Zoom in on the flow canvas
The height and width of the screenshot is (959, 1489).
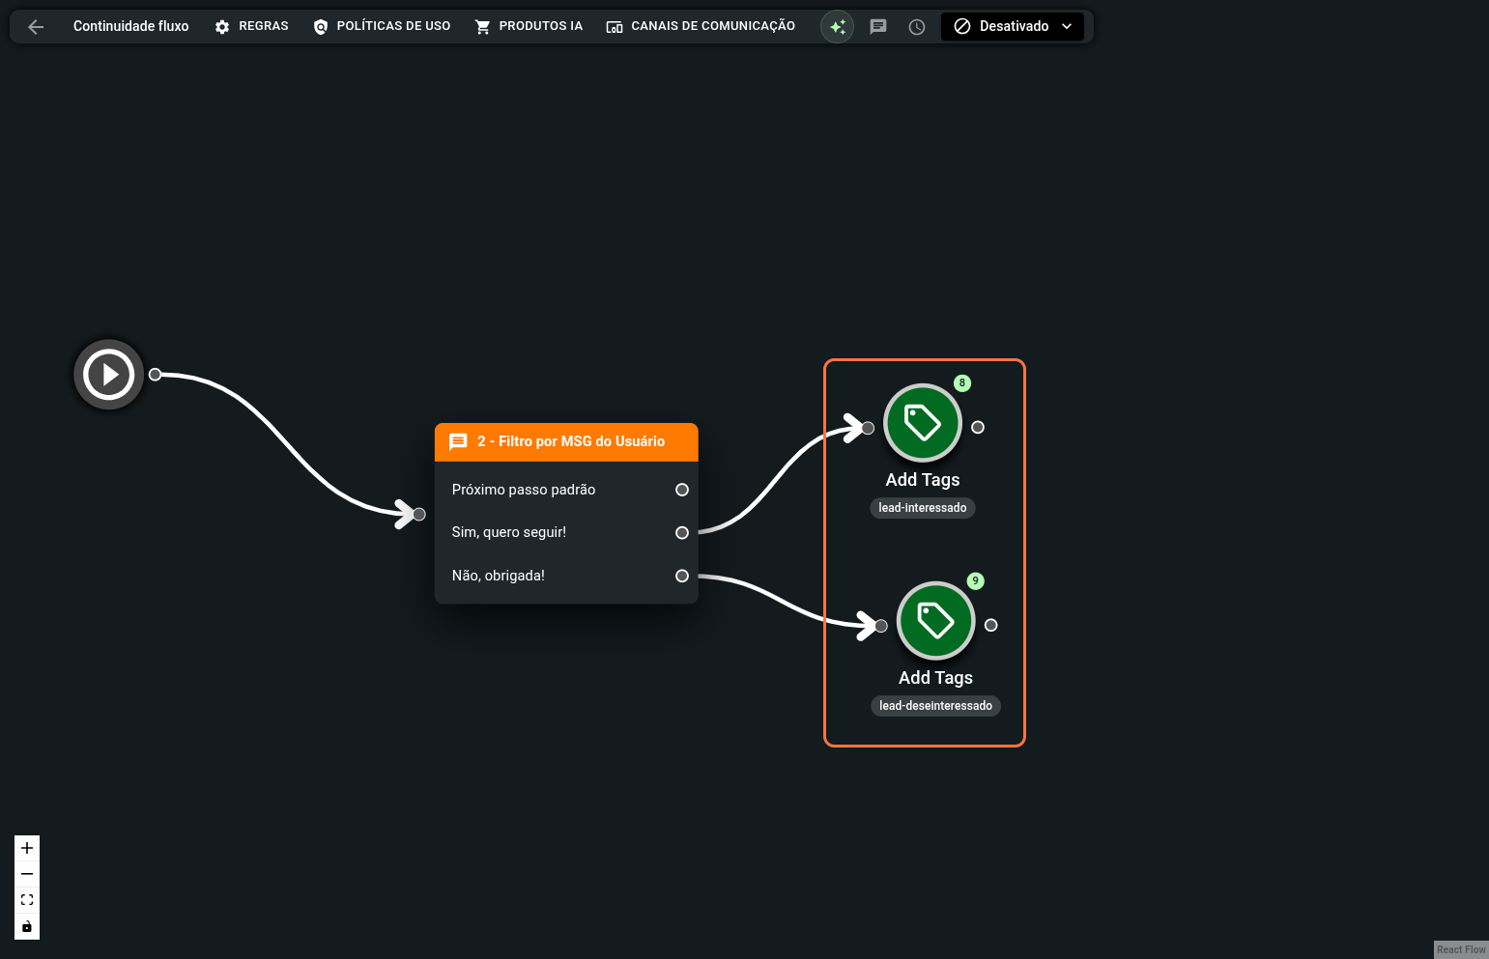tap(27, 848)
